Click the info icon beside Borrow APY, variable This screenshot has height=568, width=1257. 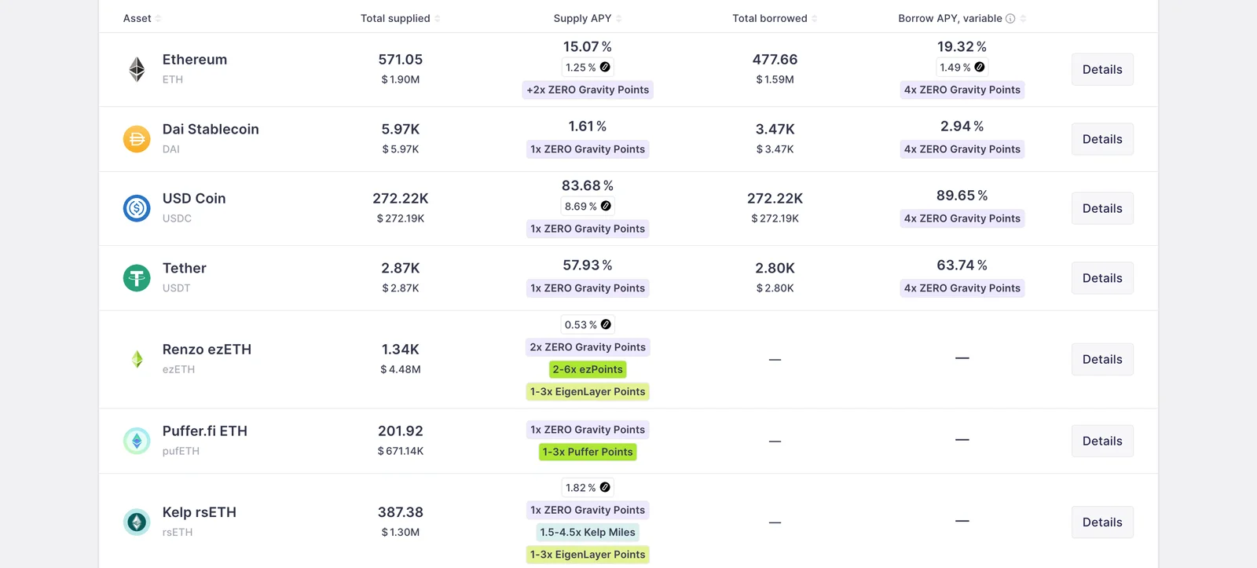click(1010, 19)
